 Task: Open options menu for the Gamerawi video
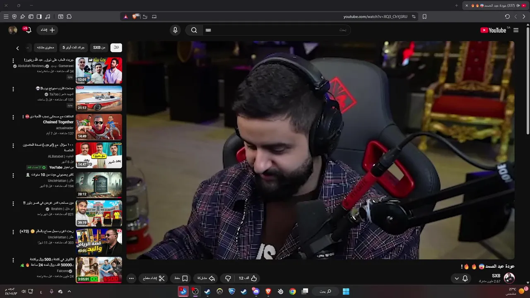tap(13, 60)
